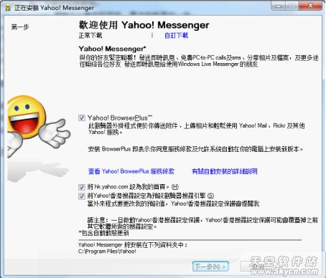
Task: Select the 正常下載 normal download option
Action: tap(90, 36)
